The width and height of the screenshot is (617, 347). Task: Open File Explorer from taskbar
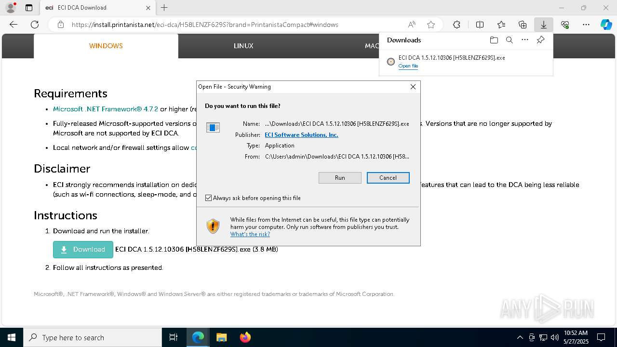click(x=222, y=337)
